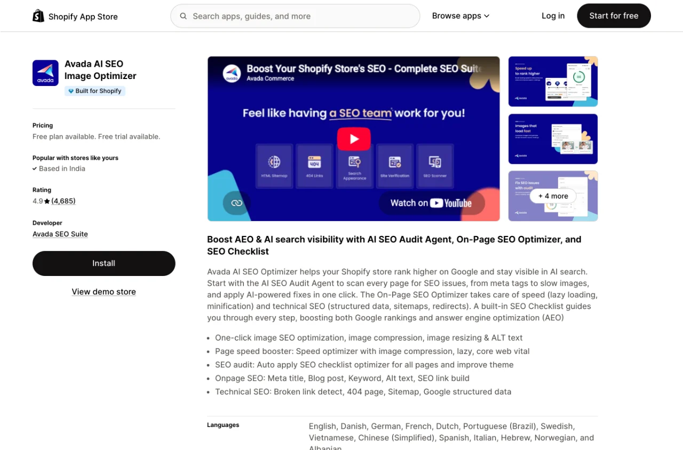Click the Shopify App Store home link

coord(75,16)
